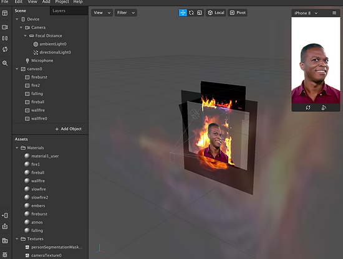Click the video camera icon in sidebar

point(5,27)
